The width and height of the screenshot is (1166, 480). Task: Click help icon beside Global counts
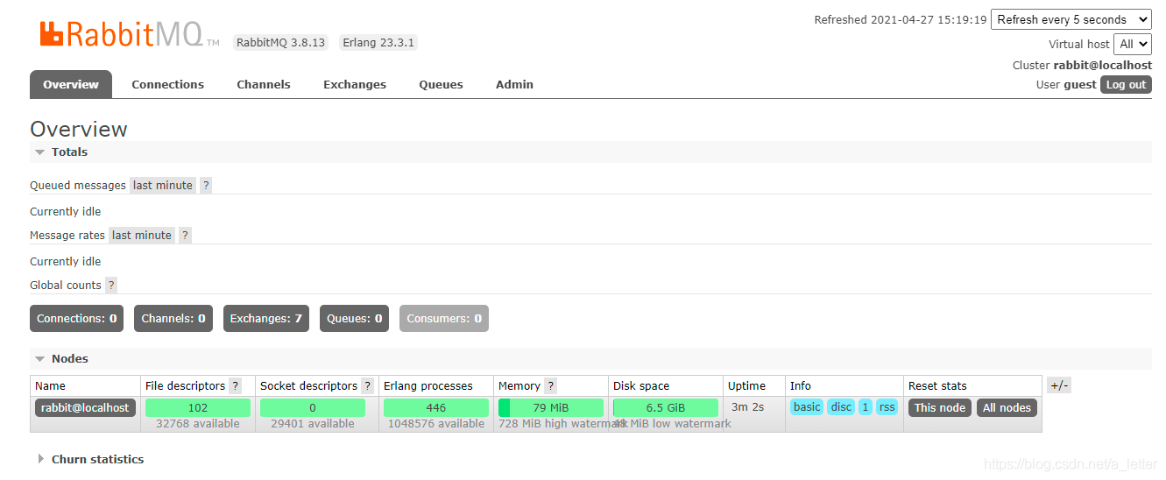(111, 285)
